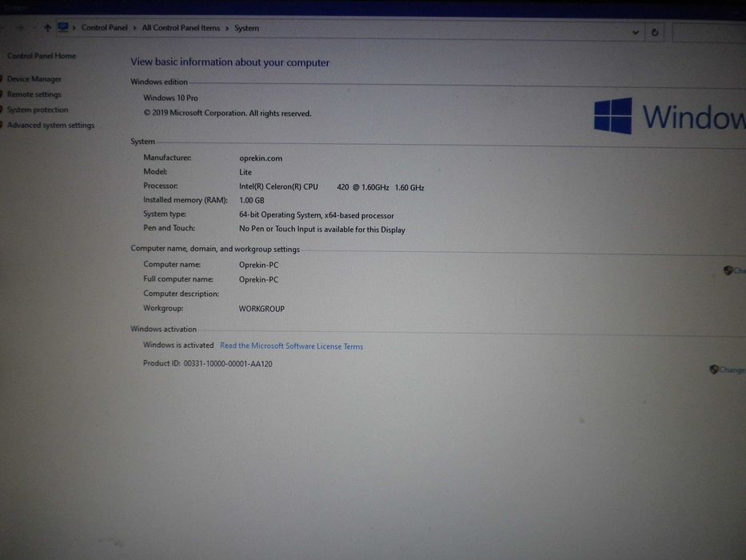Click Change settings link for computer name
The height and width of the screenshot is (560, 746).
(740, 270)
